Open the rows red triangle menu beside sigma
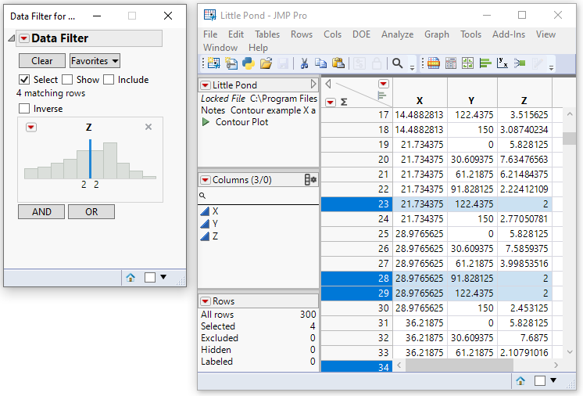This screenshot has height=396, width=583. click(331, 102)
